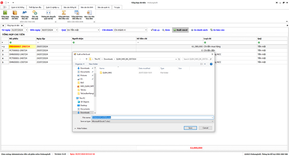Viewport: 289px width, 156px height.
Task: Switch to Báo cáo quản trị tab
Action: tap(104, 7)
